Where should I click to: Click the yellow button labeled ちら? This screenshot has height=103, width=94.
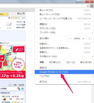coord(4,14)
